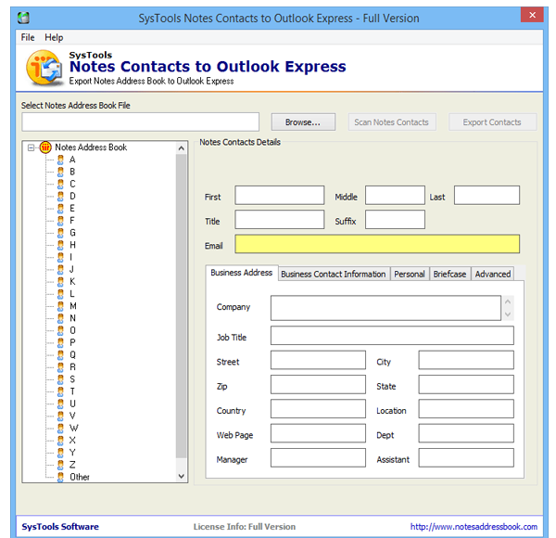Switch to the Advanced tab
The height and width of the screenshot is (538, 556).
pyautogui.click(x=493, y=275)
